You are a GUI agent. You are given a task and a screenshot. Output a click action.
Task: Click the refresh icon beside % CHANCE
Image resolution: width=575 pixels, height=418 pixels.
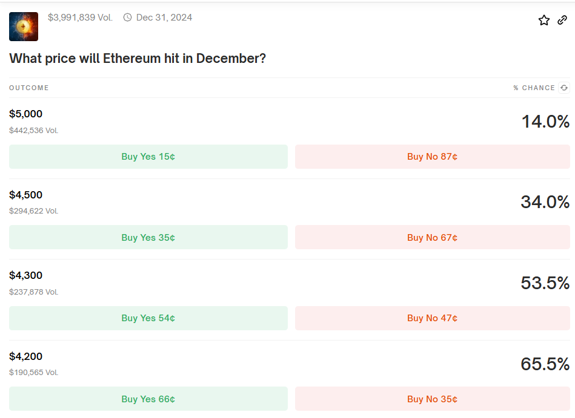click(x=564, y=88)
